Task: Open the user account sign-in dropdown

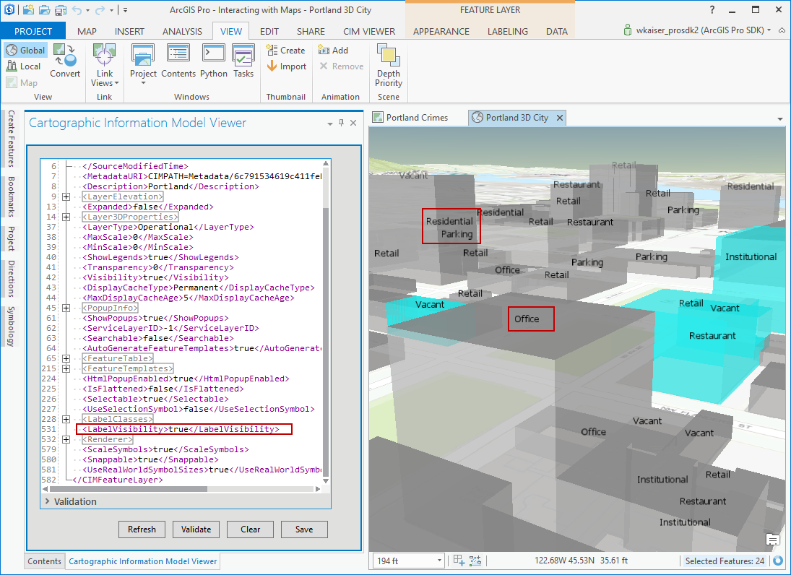Action: [x=769, y=30]
